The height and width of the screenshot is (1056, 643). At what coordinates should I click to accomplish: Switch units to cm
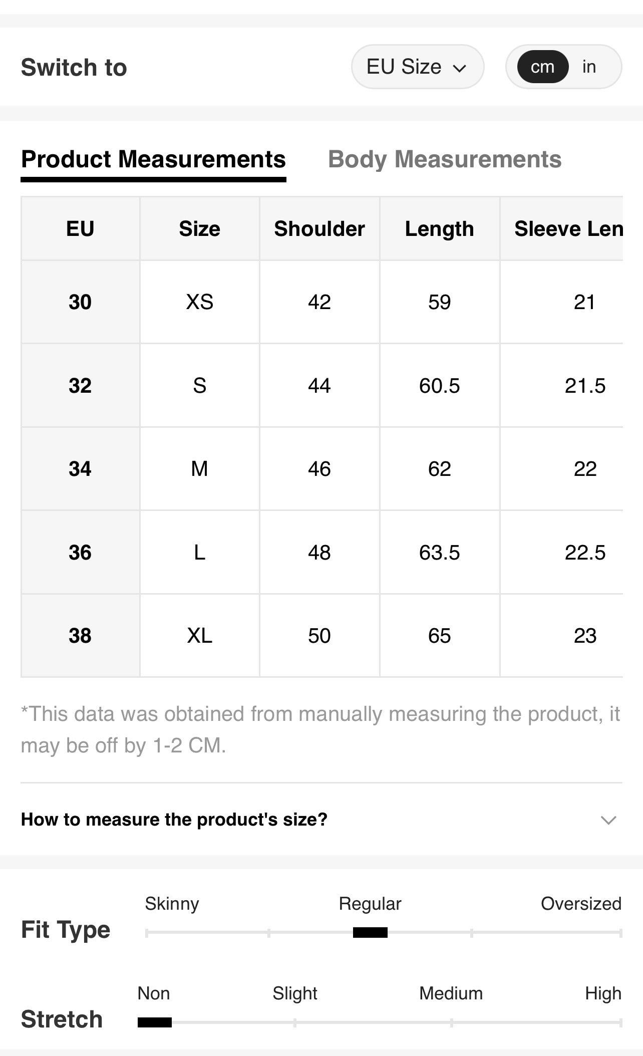click(x=542, y=67)
